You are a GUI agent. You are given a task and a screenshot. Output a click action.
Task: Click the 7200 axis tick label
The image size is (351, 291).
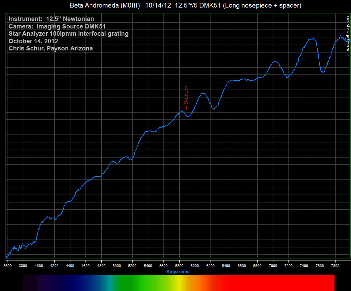(x=288, y=266)
